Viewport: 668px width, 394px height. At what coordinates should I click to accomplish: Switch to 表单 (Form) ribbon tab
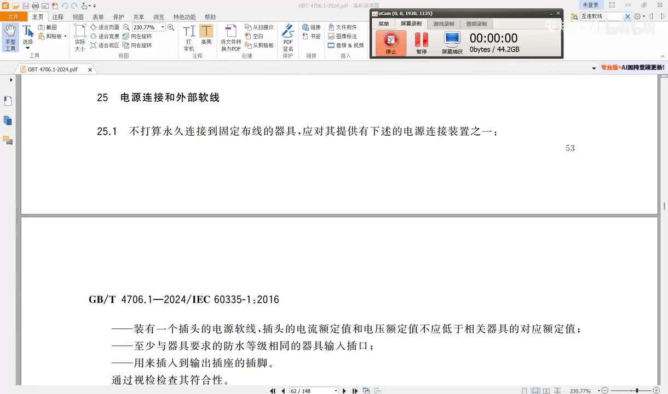click(98, 17)
